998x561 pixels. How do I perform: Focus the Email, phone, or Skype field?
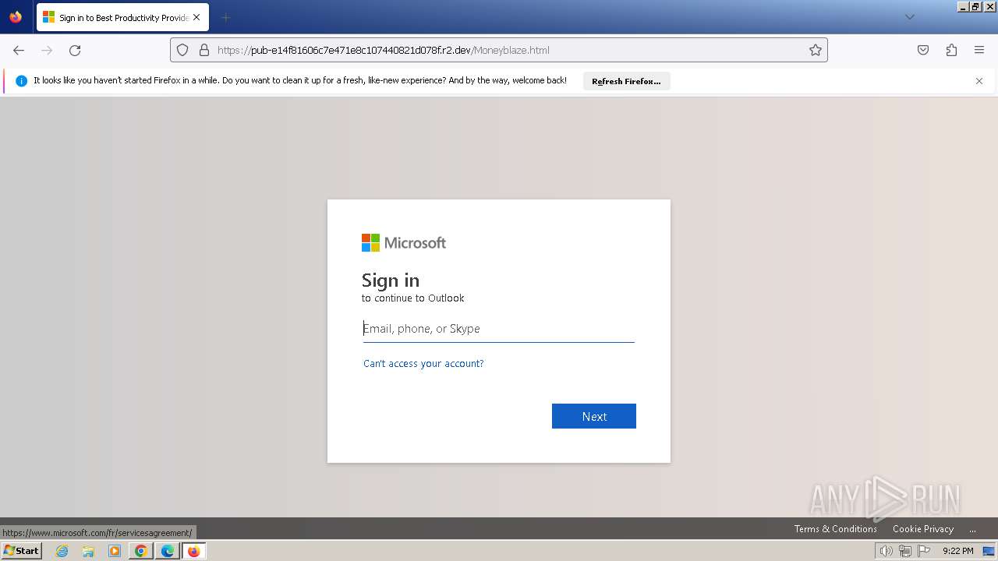coord(499,329)
